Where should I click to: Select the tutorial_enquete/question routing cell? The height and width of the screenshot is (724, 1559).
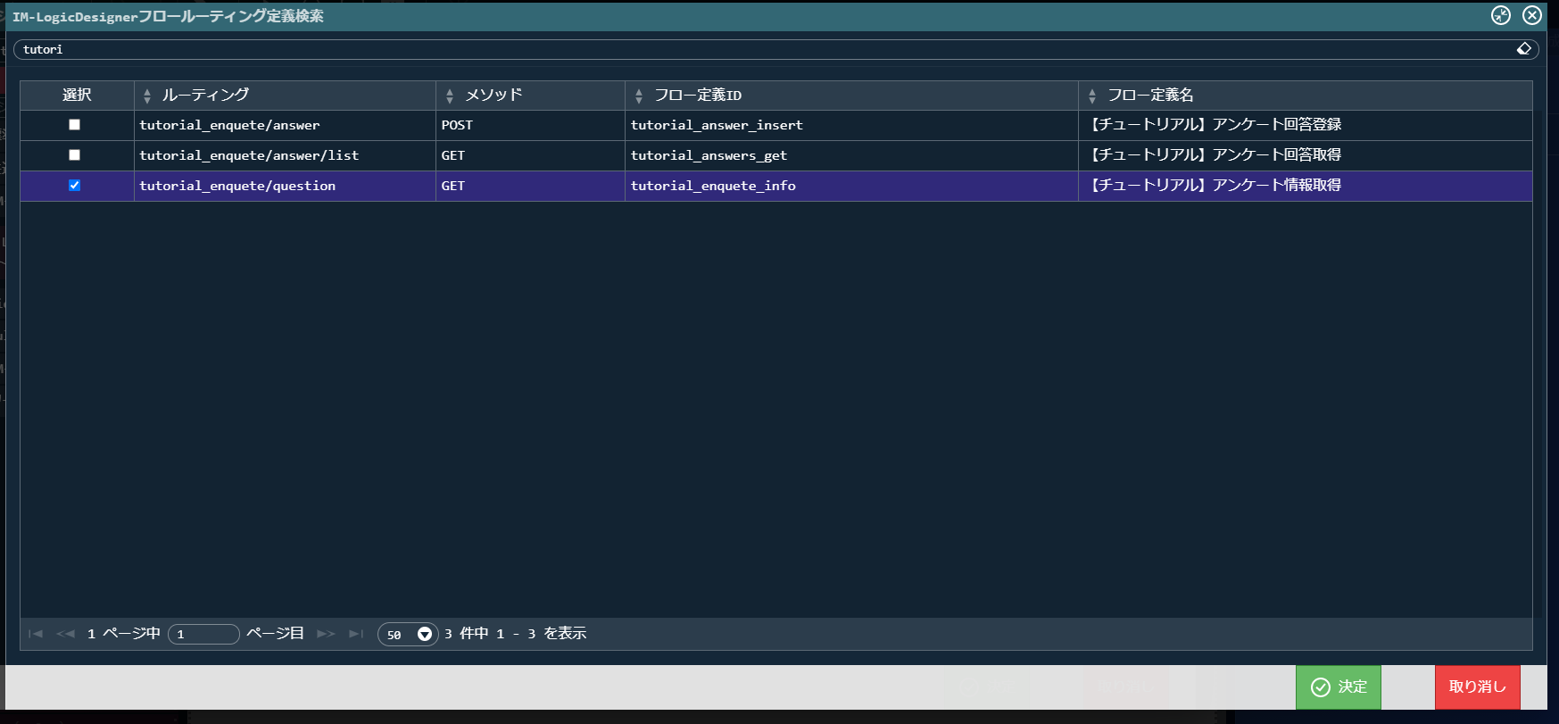pyautogui.click(x=285, y=186)
